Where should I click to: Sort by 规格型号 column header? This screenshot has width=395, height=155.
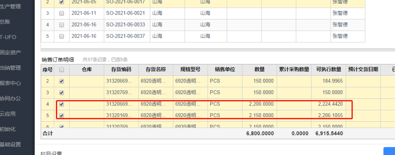pyautogui.click(x=190, y=70)
